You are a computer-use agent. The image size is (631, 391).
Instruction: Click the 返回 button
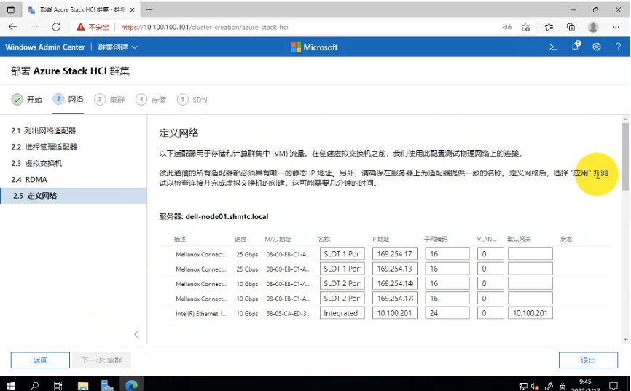[x=40, y=360]
